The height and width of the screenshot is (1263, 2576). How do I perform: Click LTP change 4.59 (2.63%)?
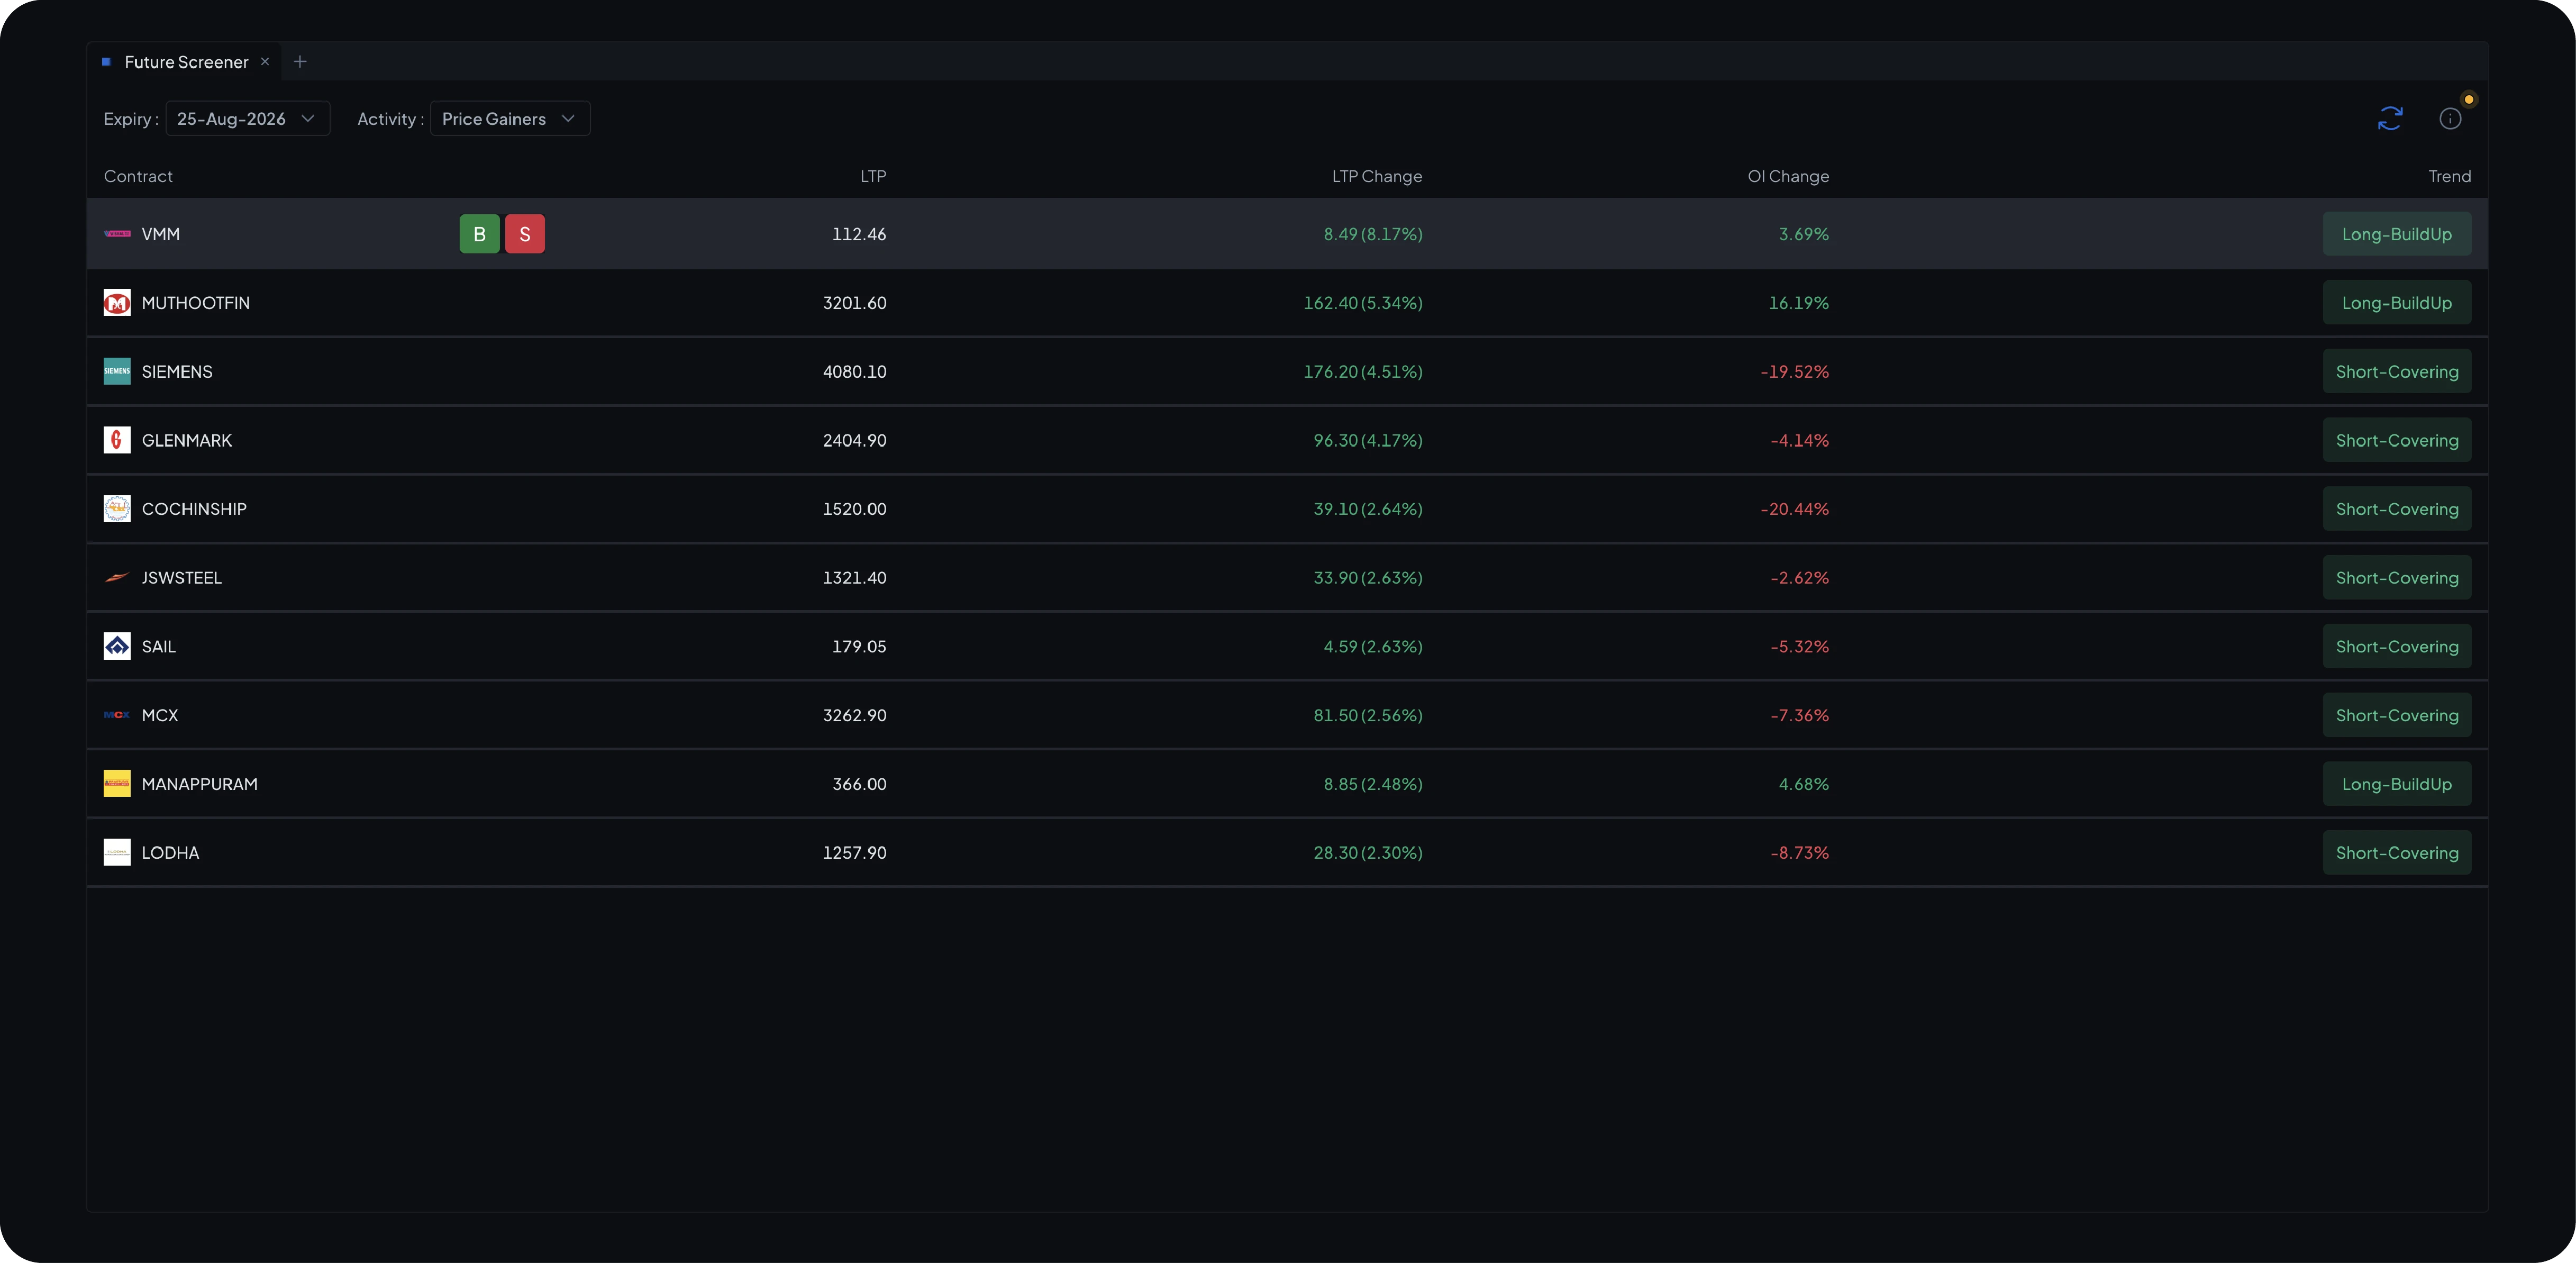pos(1373,646)
